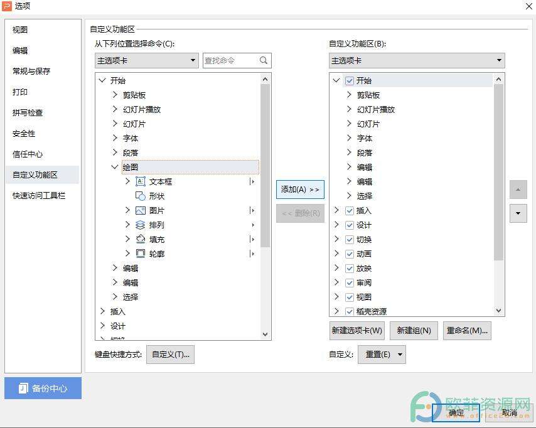536x428 pixels.
Task: Click the 自定义(T)... keyboard shortcut button
Action: 170,355
